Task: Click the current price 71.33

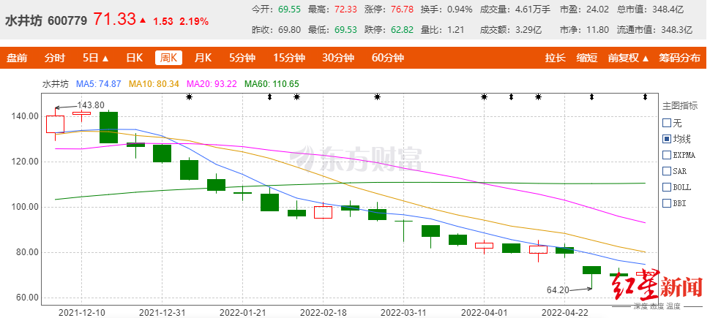Action: click(115, 19)
